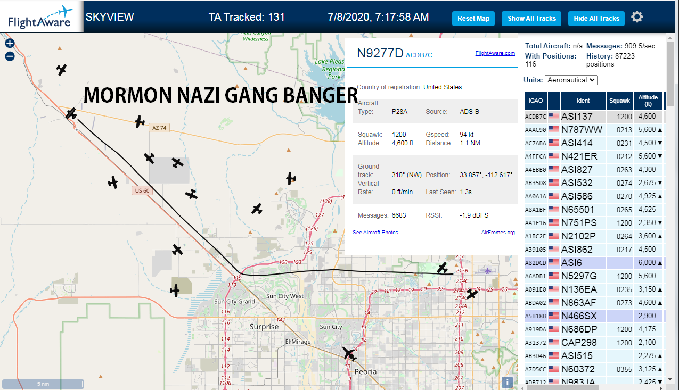
Task: Select the large aircraft icon near Peoria
Action: [x=349, y=353]
